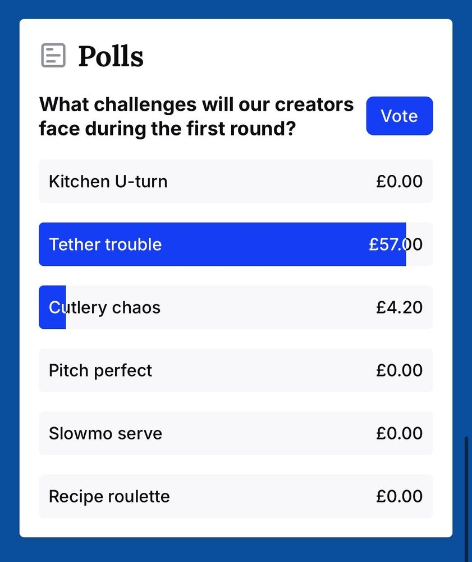This screenshot has width=472, height=562.
Task: Pick the Recipe roulette option
Action: (x=236, y=496)
